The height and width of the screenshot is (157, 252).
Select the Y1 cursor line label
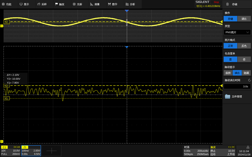[6, 99]
